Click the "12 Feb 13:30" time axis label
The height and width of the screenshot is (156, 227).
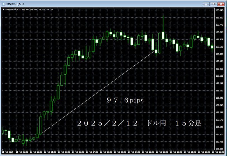tap(218, 152)
